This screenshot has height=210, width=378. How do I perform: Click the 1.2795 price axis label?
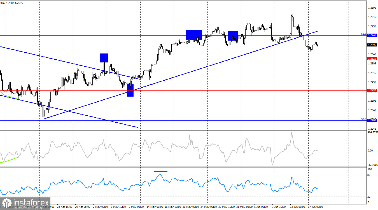tap(372, 26)
